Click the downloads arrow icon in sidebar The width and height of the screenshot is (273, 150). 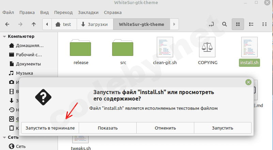12,101
